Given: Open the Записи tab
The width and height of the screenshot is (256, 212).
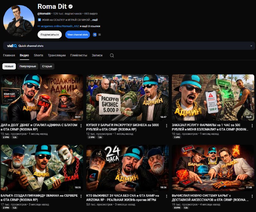Looking at the screenshot, I should [97, 55].
